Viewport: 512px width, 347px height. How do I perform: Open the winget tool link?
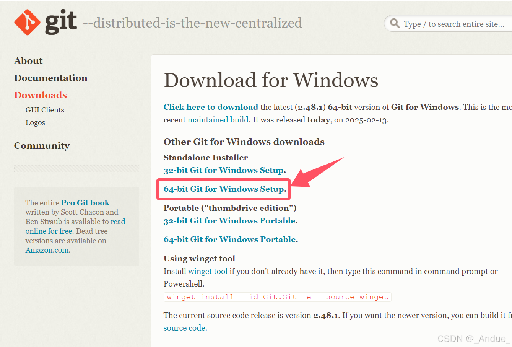coord(208,271)
